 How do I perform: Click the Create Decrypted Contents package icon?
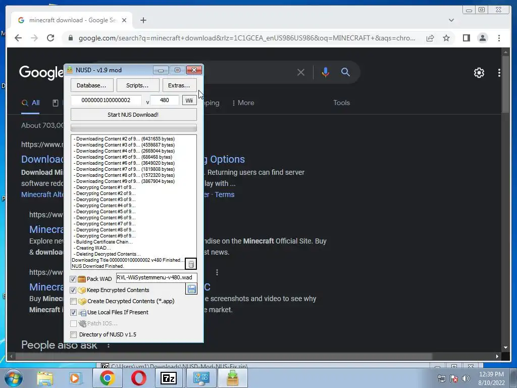pos(82,301)
